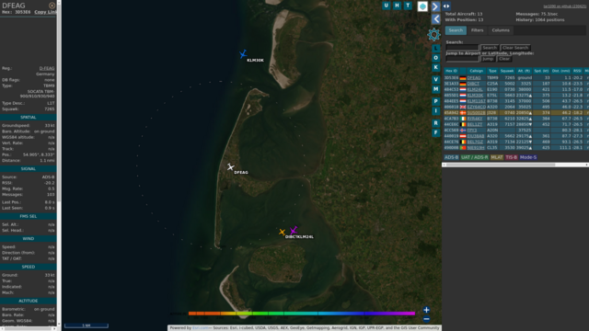Open the map layer switcher icon
Screen dimensions: 589x331
[422, 6]
